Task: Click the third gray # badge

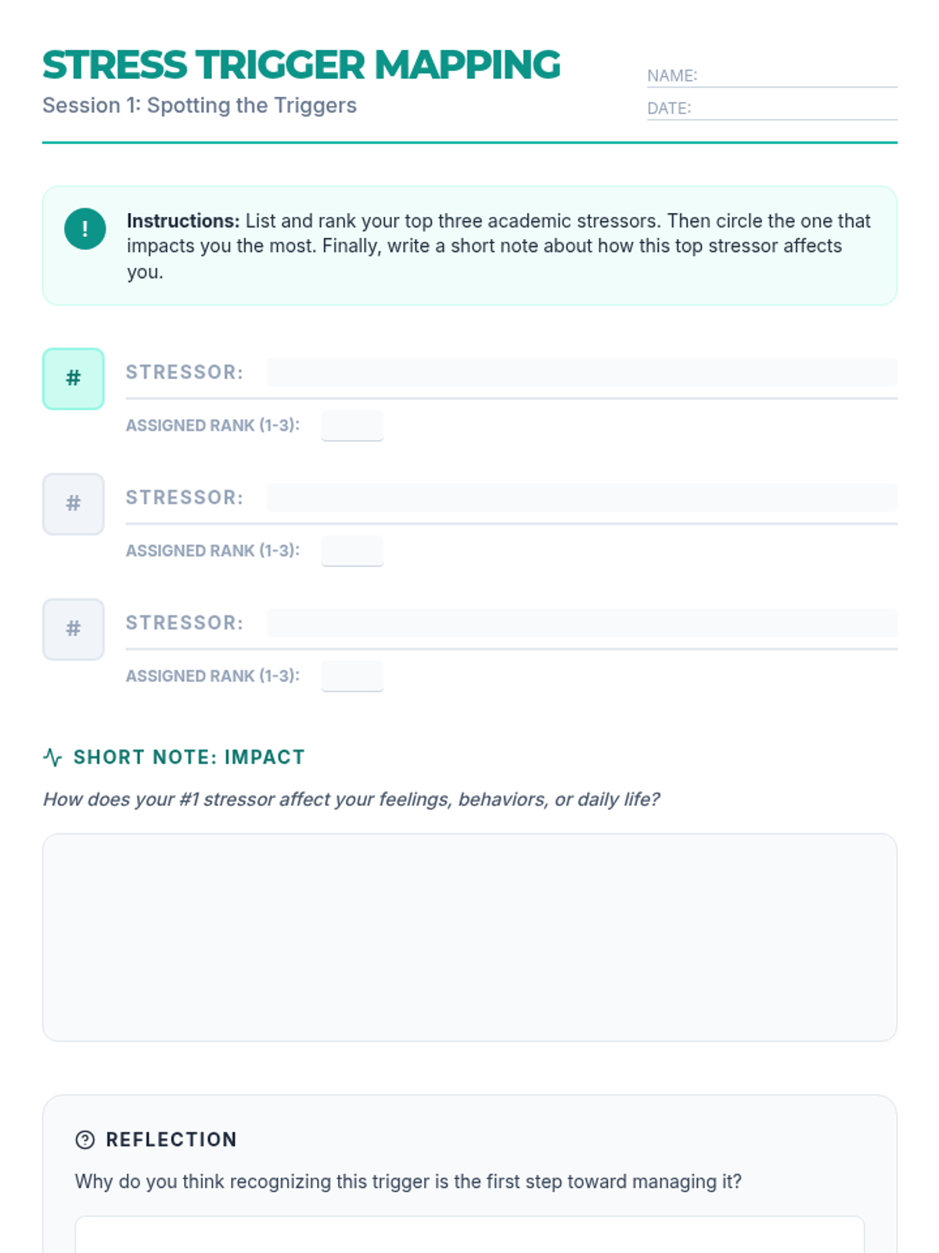Action: tap(74, 630)
